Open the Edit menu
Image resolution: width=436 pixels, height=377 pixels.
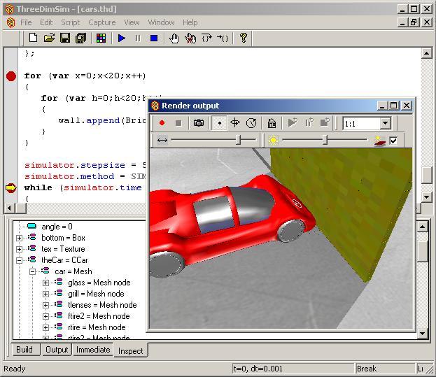point(46,22)
